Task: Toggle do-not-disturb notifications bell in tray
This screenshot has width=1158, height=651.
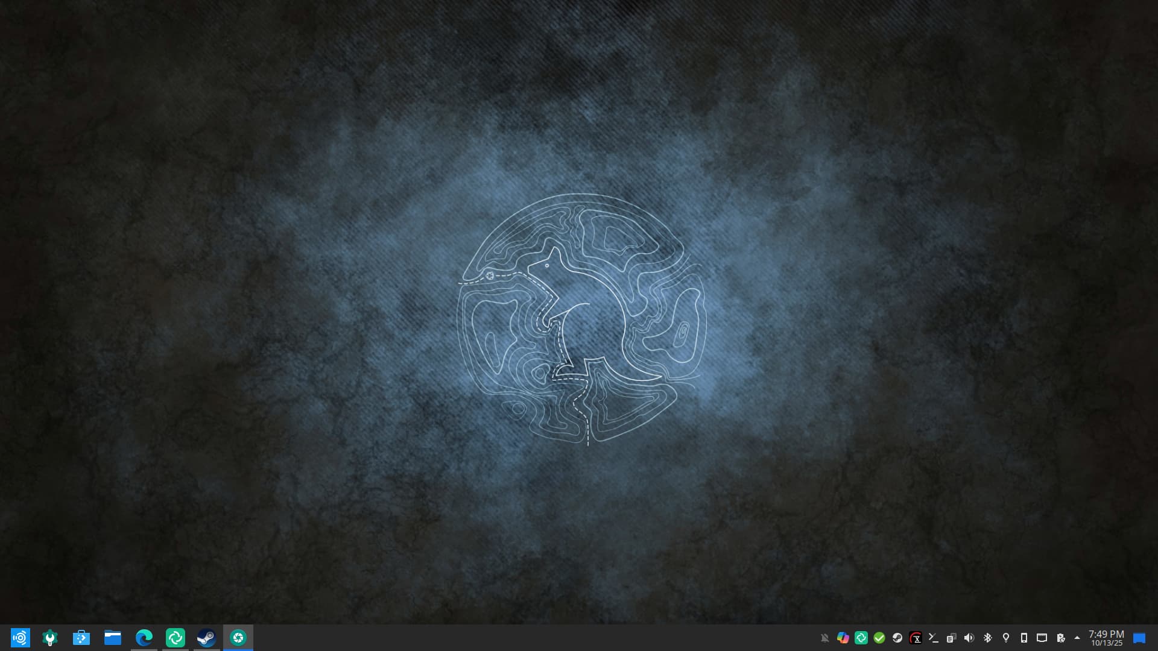Action: click(824, 638)
